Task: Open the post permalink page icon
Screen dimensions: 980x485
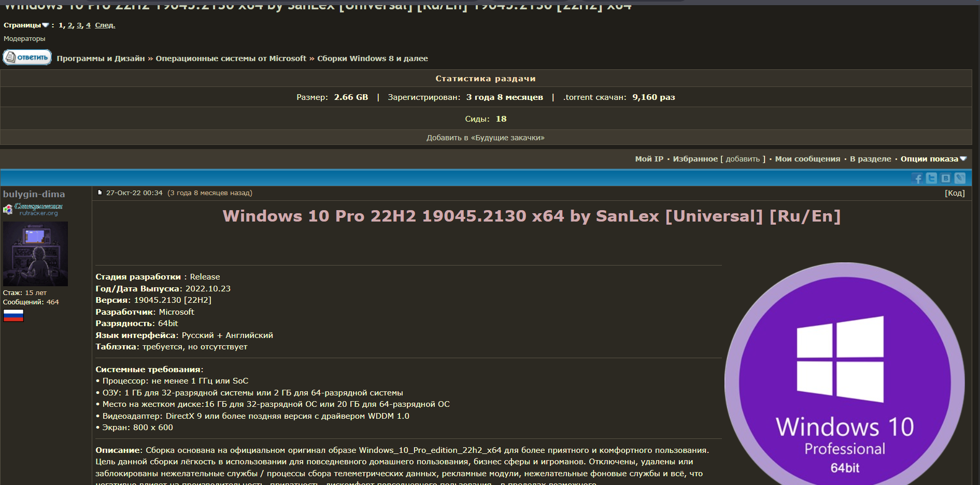Action: click(100, 193)
